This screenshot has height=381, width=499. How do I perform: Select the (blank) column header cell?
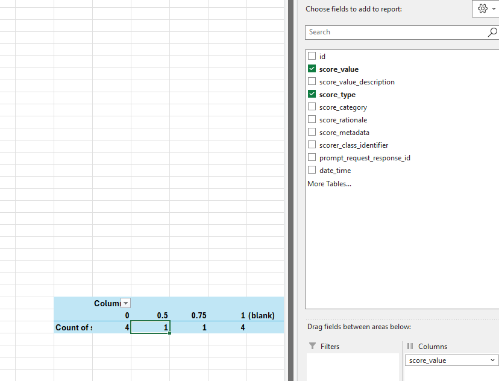pyautogui.click(x=262, y=315)
